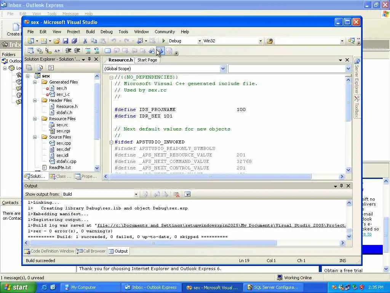Click the Display Object Member List icon

(x=30, y=51)
